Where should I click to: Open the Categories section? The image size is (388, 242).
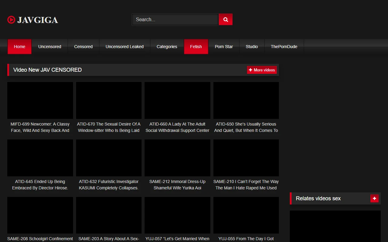(x=167, y=47)
